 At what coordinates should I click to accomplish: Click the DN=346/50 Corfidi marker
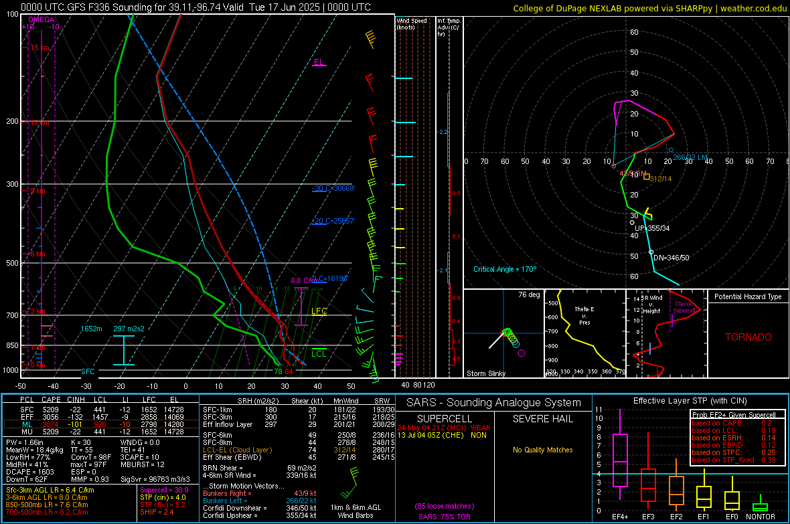pos(651,252)
